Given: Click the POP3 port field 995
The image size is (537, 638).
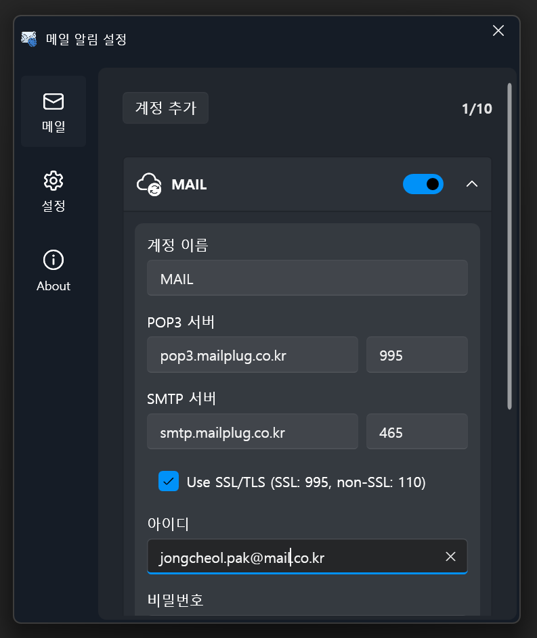Looking at the screenshot, I should pyautogui.click(x=417, y=355).
